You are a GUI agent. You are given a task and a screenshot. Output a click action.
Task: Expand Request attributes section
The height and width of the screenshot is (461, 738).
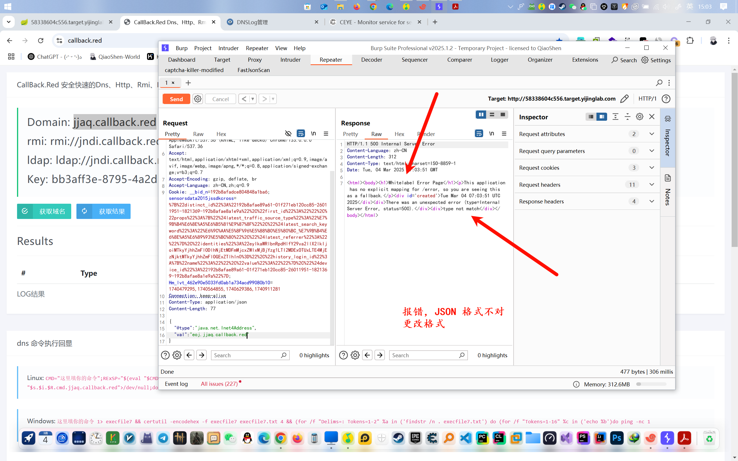coord(652,134)
